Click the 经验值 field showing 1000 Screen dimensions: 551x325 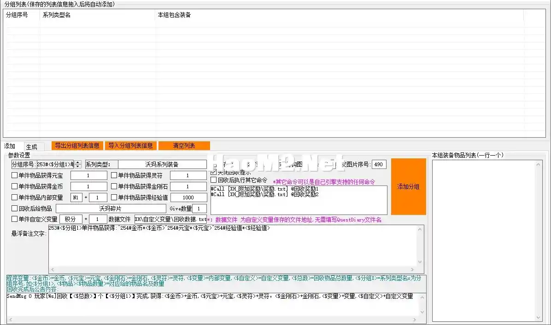188,197
